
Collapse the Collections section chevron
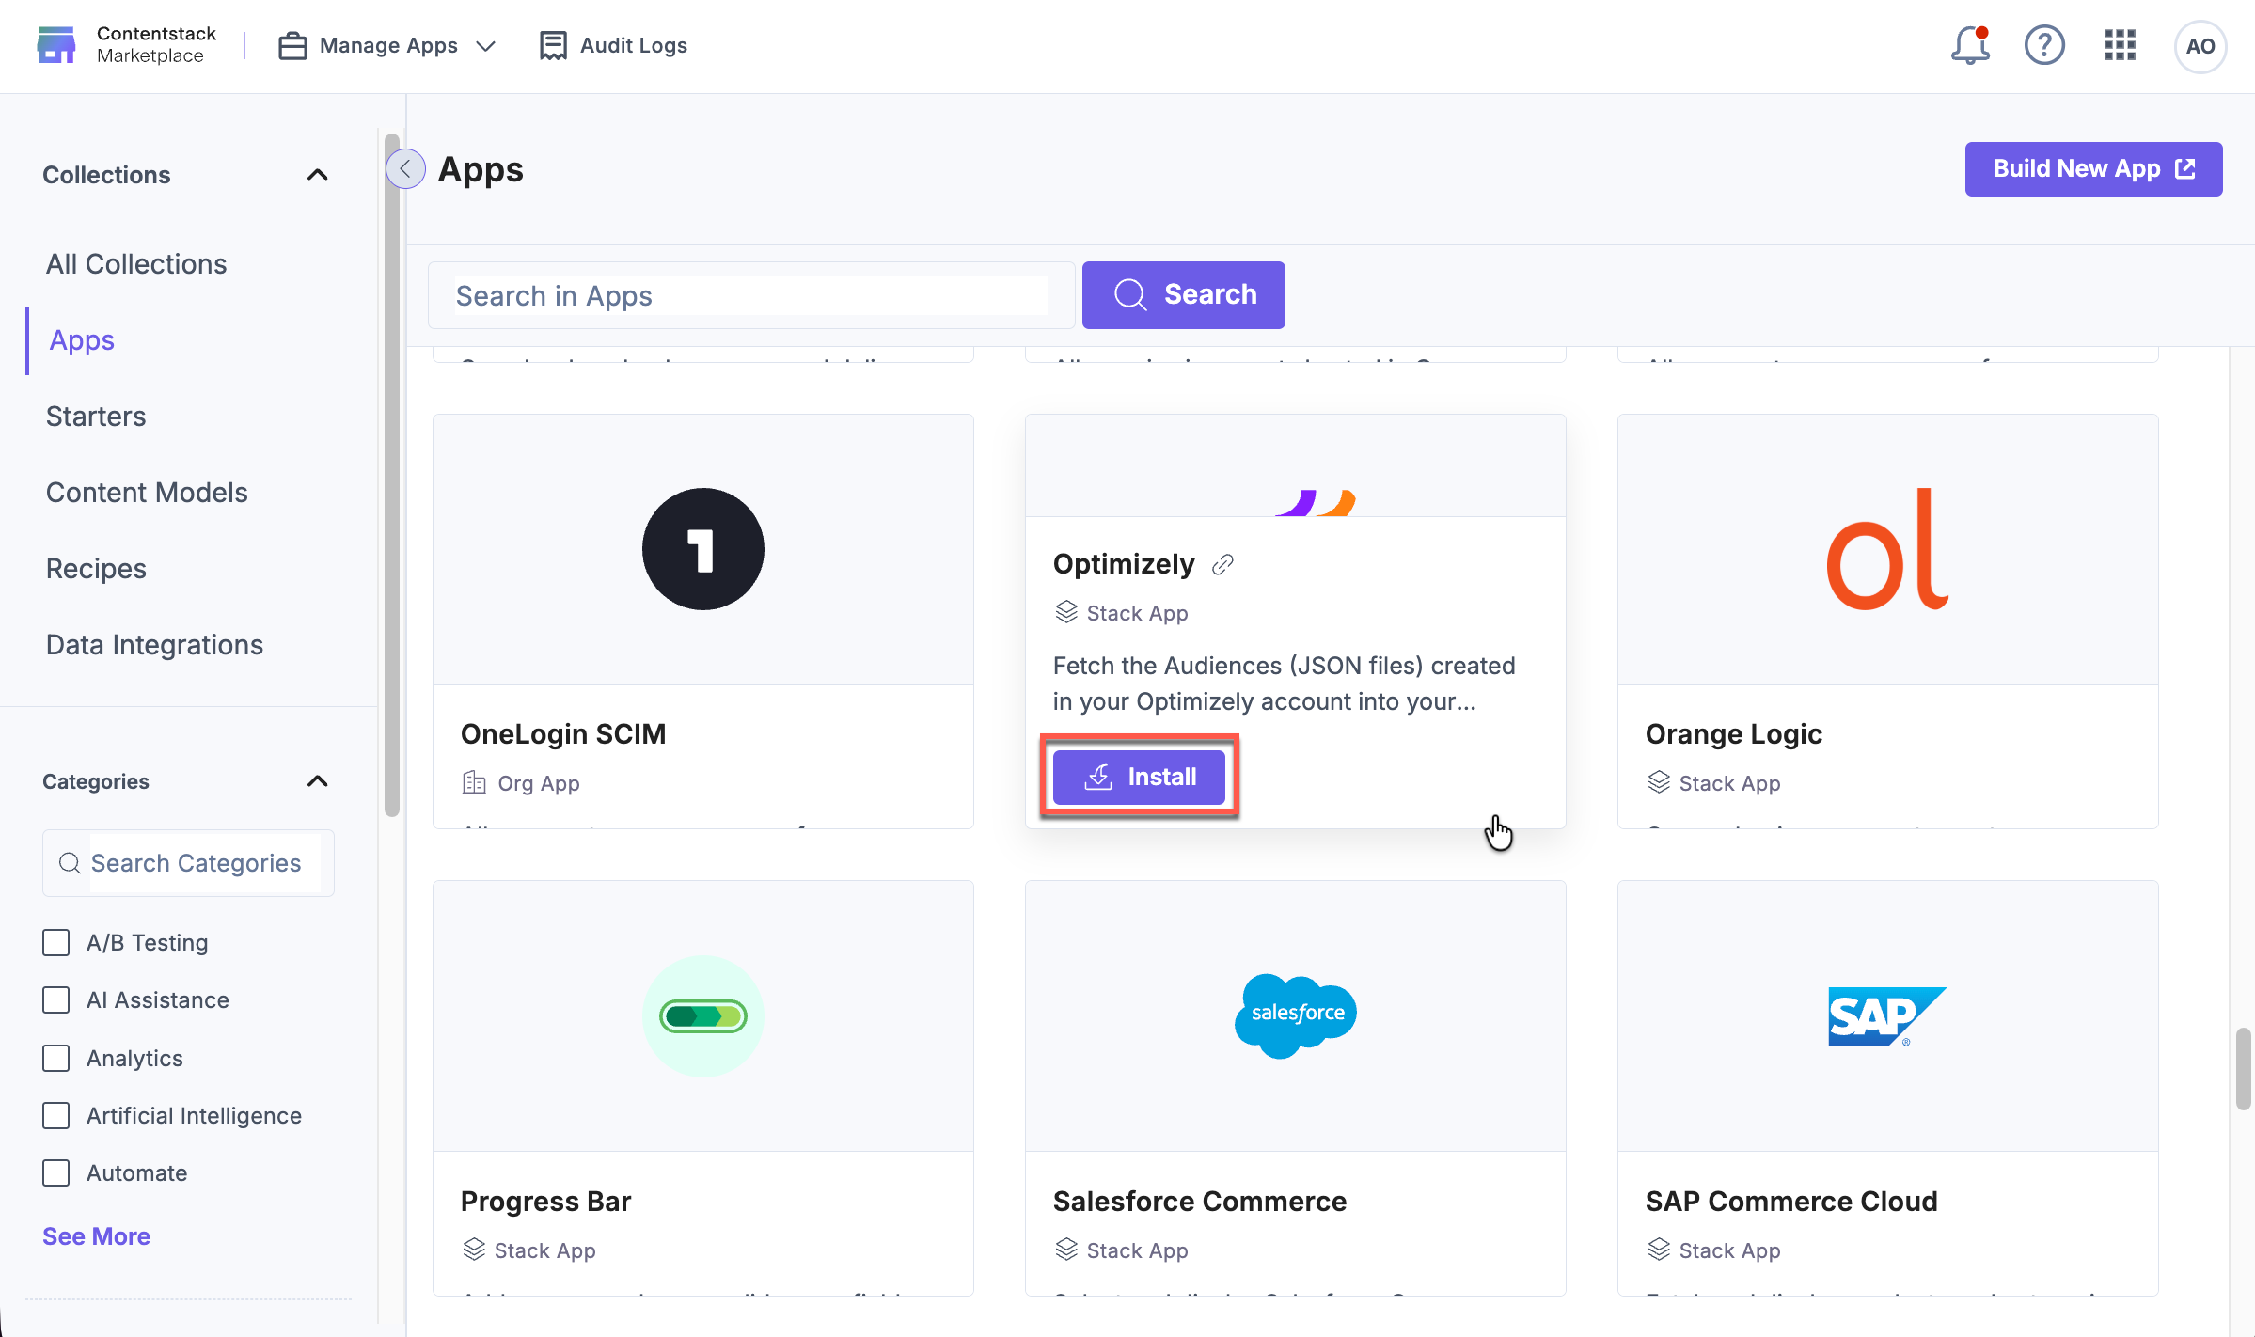tap(317, 175)
